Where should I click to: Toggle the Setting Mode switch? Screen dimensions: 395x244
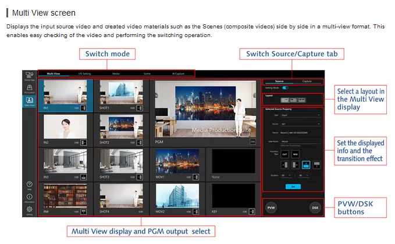[x=286, y=88]
